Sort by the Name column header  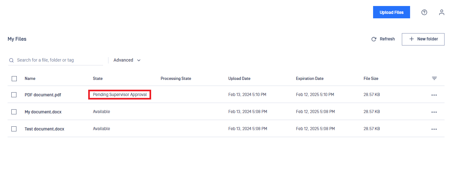30,78
